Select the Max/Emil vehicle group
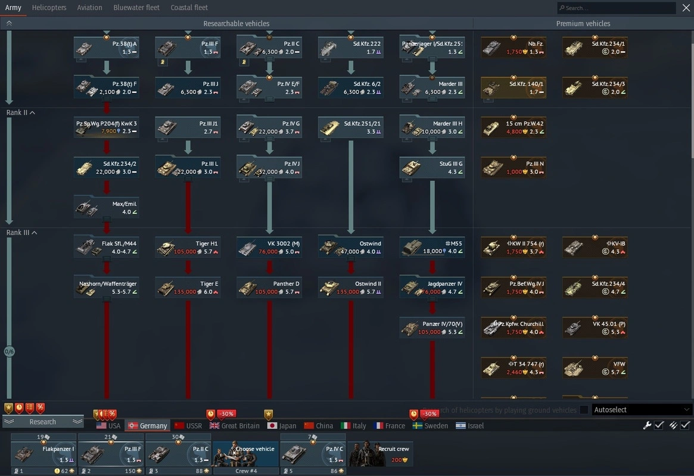This screenshot has width=694, height=476. [106, 208]
